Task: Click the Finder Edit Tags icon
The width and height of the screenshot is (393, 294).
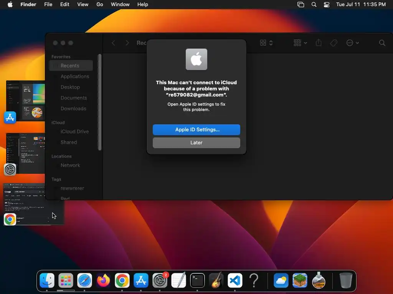Action: pos(334,43)
